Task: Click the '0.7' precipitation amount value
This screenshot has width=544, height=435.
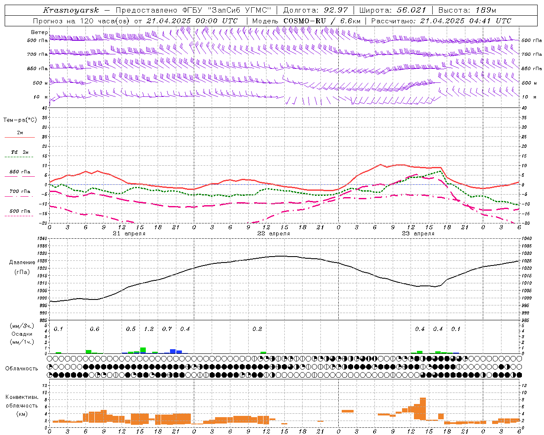Action: [x=167, y=329]
